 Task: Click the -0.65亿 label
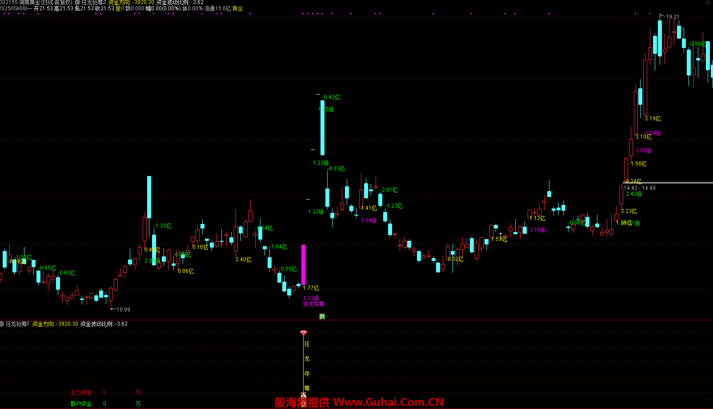tap(47, 268)
